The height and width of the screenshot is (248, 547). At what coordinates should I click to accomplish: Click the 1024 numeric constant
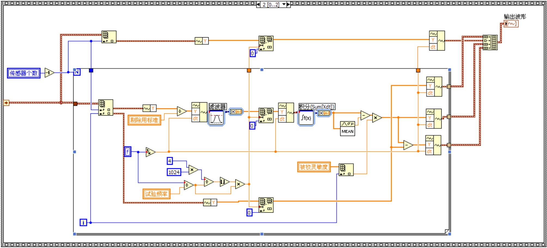pyautogui.click(x=174, y=172)
